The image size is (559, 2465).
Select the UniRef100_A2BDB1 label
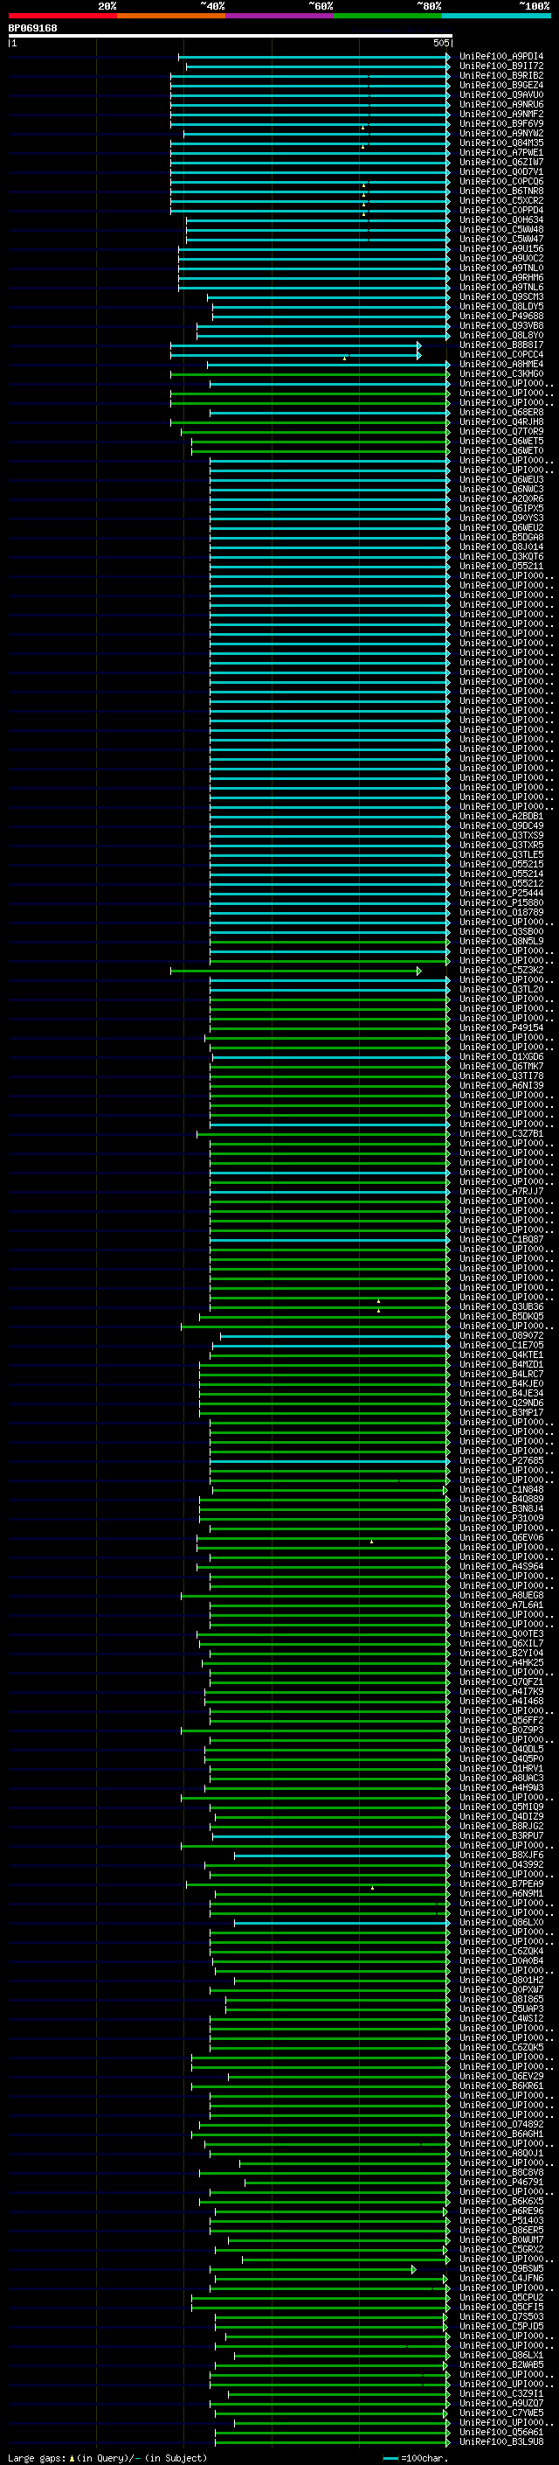click(500, 816)
